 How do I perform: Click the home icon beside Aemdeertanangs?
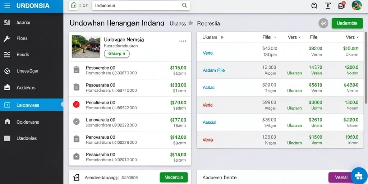pyautogui.click(x=76, y=178)
